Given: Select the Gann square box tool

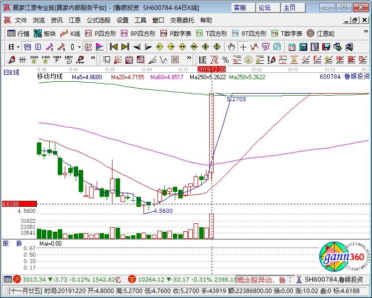Looking at the screenshot, I should pos(129,60).
